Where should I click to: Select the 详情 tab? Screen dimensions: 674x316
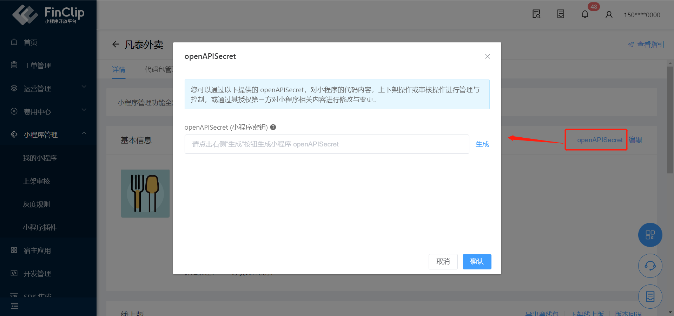[x=119, y=69]
